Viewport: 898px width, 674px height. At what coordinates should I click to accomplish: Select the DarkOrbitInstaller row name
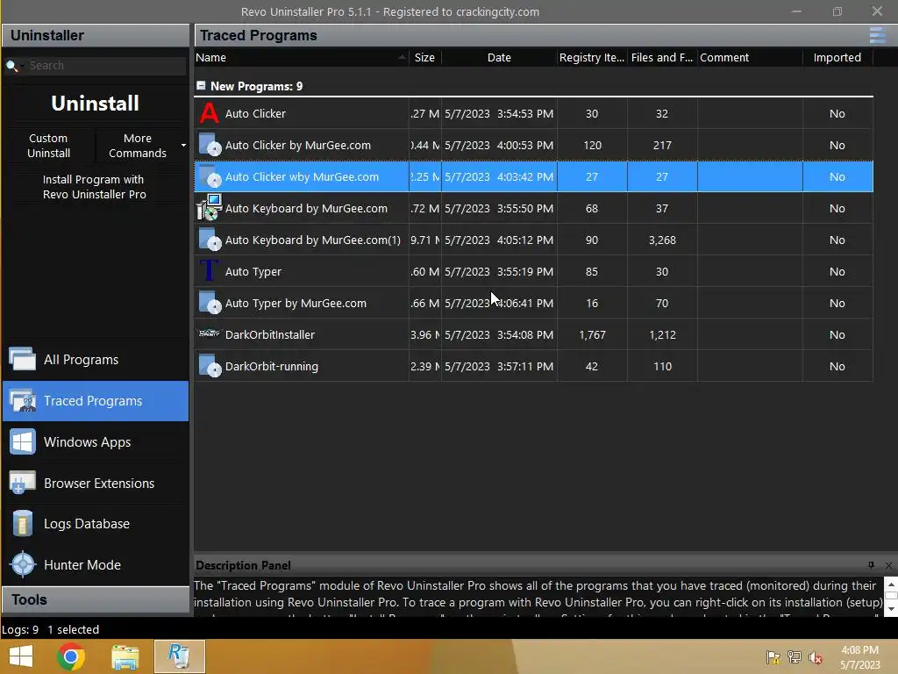pos(270,334)
